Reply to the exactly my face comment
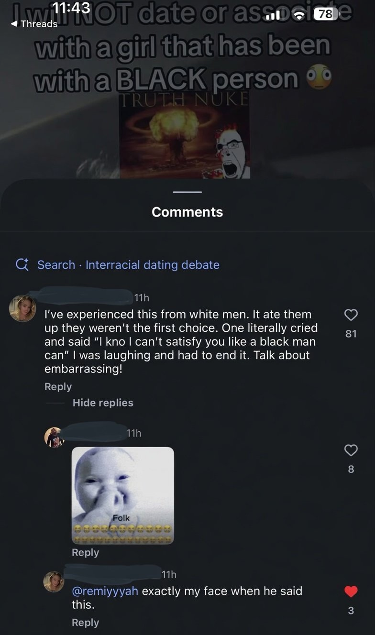This screenshot has height=635, width=375. pos(85,623)
